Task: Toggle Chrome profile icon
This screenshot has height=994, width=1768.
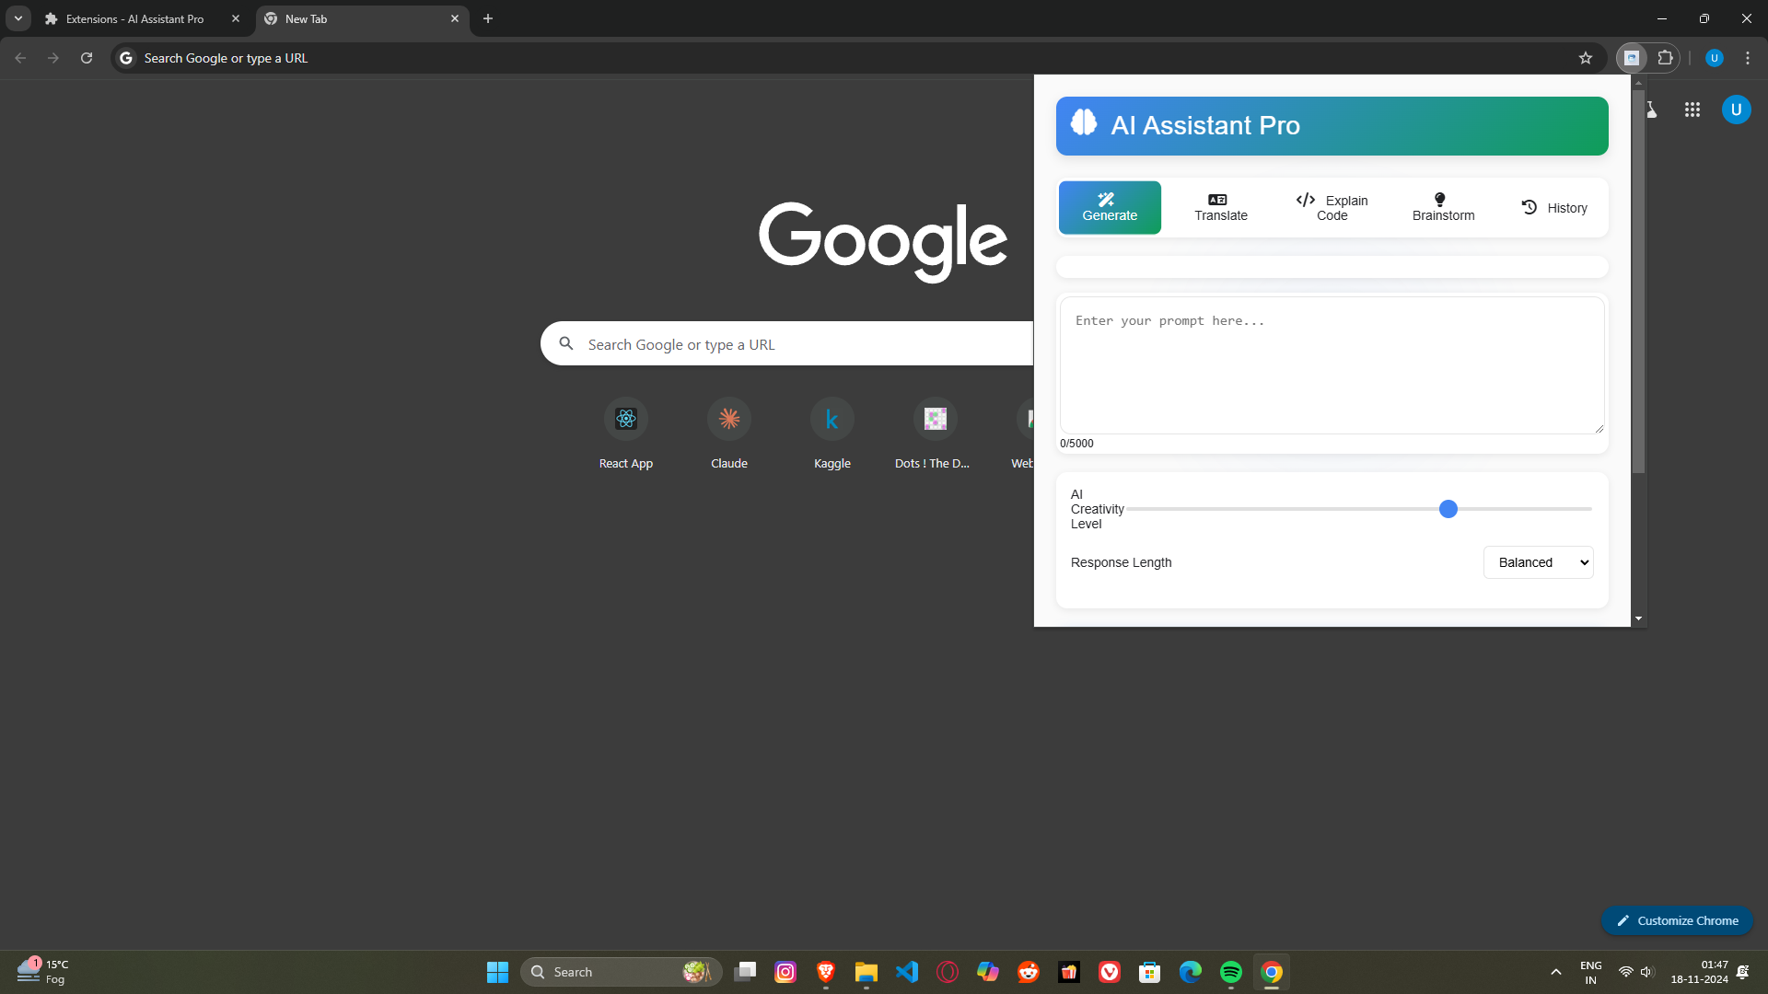Action: [x=1715, y=57]
